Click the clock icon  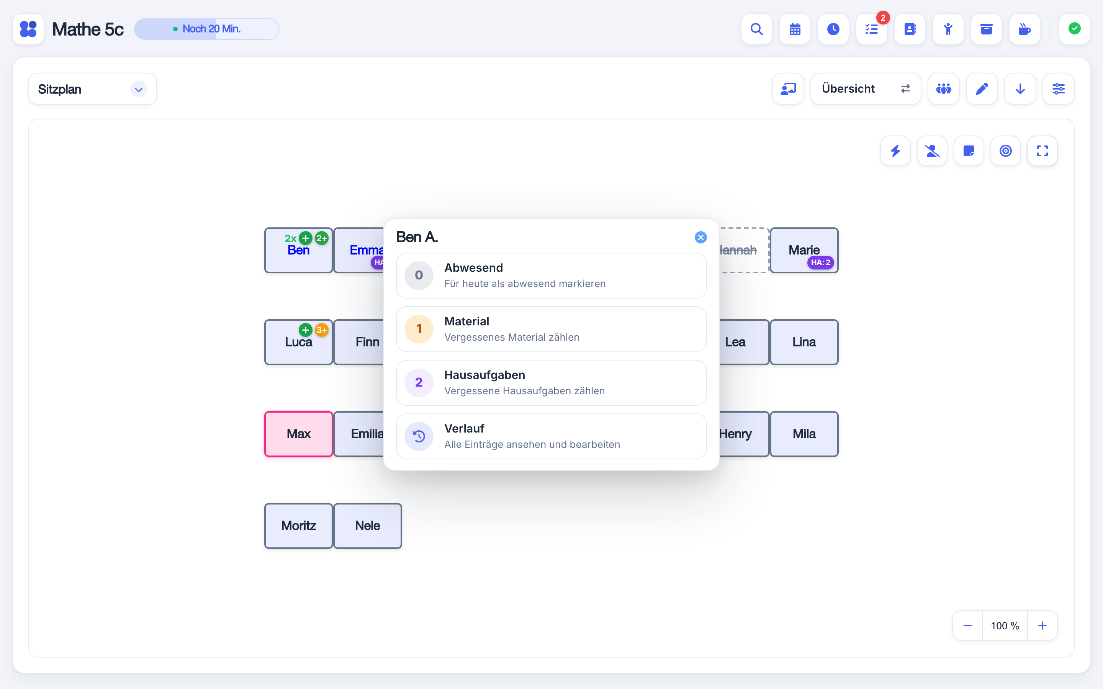point(833,29)
